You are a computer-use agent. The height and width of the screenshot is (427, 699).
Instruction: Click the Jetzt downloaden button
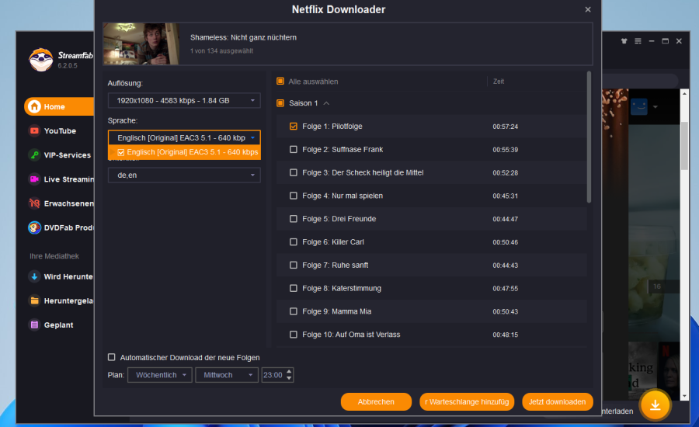tap(558, 402)
